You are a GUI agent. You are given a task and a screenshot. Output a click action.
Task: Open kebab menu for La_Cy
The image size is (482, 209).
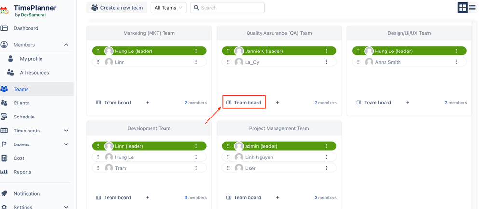[x=326, y=62]
